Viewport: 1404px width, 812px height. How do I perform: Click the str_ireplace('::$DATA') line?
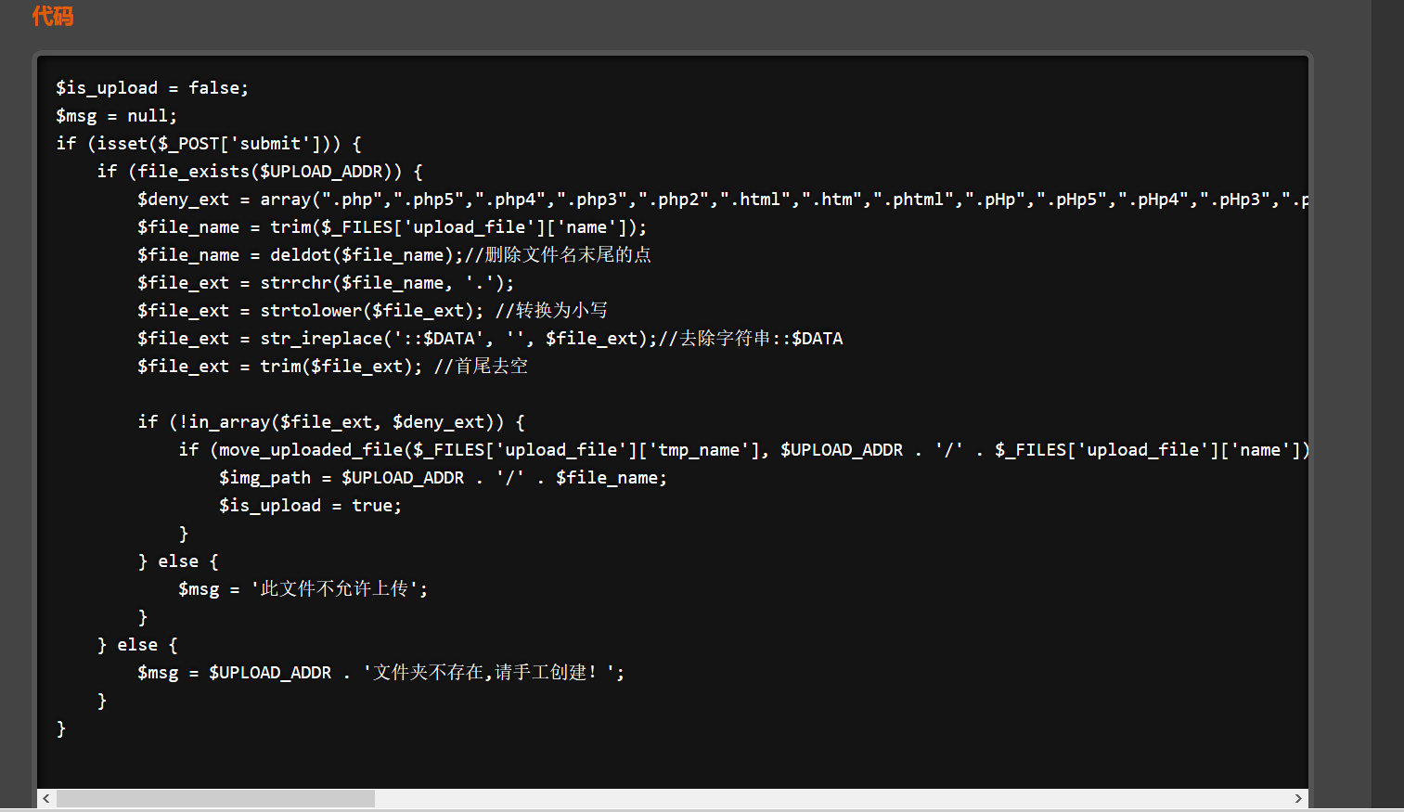(x=490, y=339)
